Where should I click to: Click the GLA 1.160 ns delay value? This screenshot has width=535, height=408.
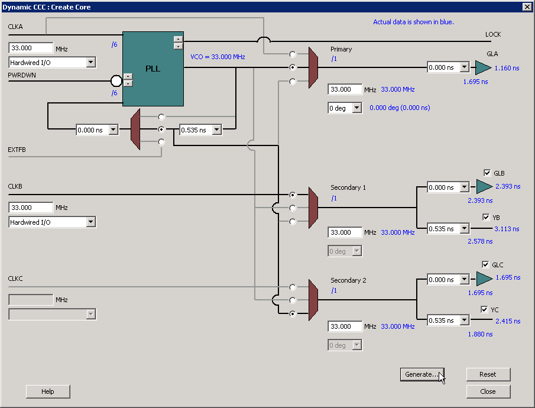pyautogui.click(x=507, y=68)
